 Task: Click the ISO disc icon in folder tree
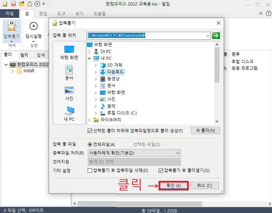(12, 65)
